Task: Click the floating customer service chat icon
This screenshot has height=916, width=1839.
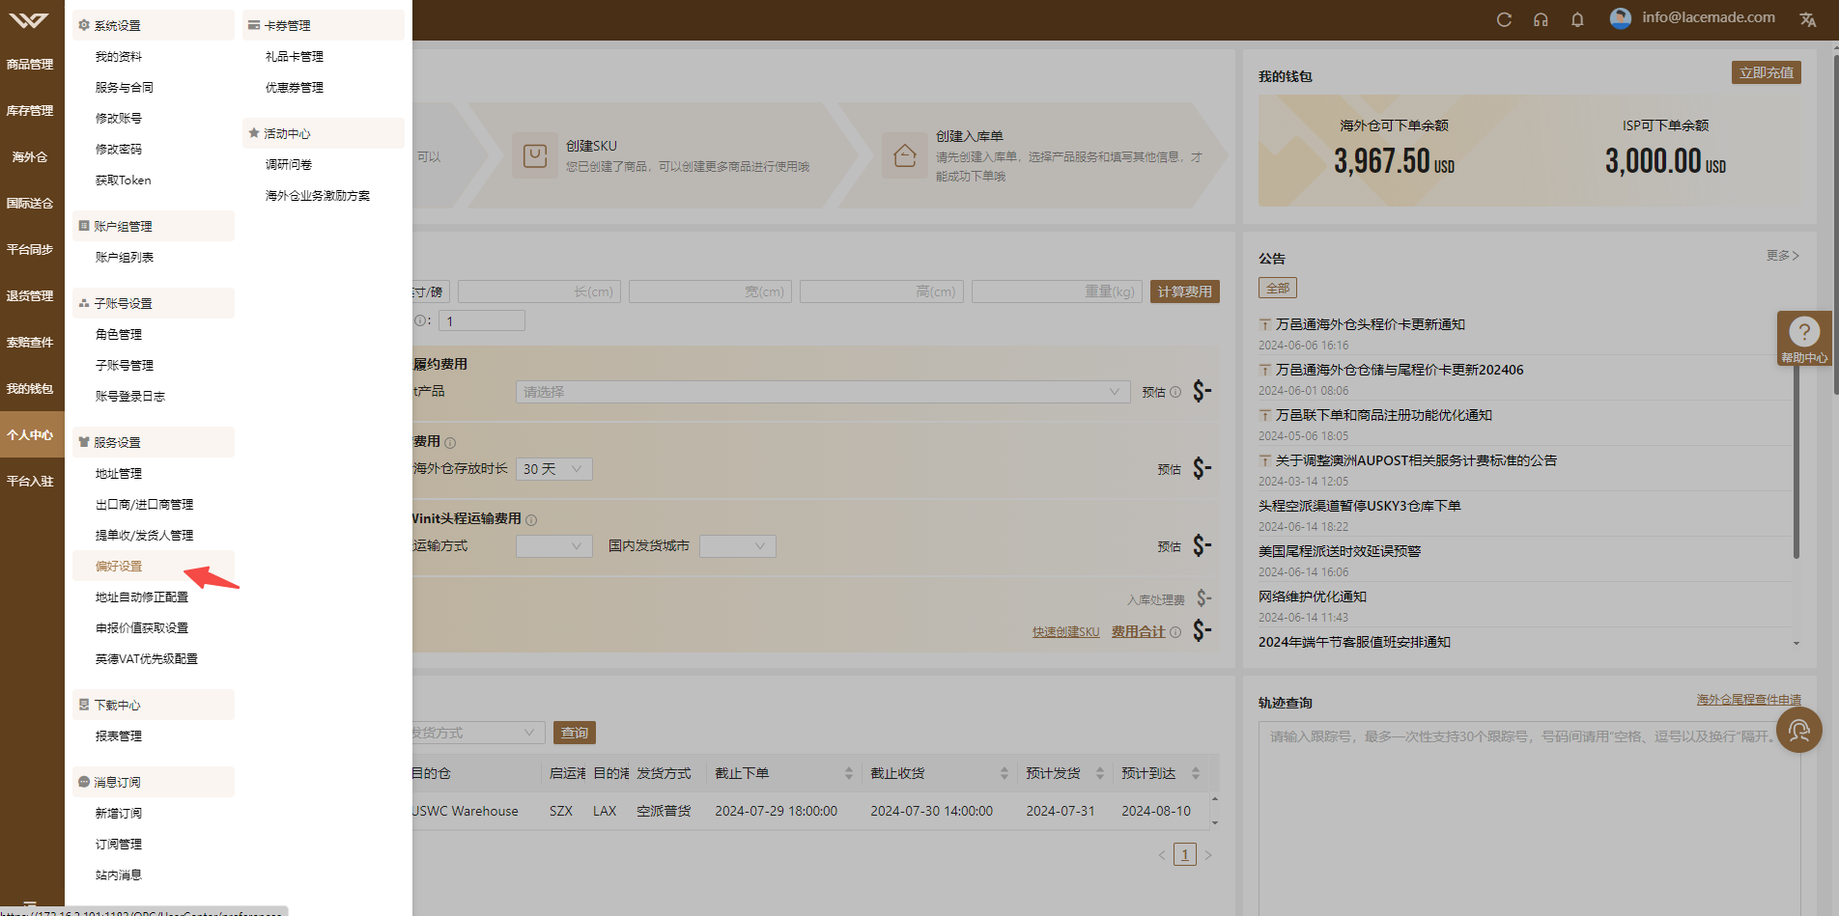Action: [x=1799, y=730]
